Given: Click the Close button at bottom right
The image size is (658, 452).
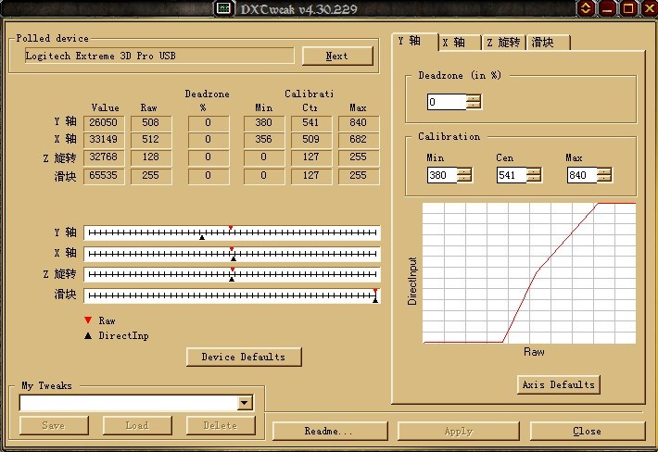Looking at the screenshot, I should 587,431.
